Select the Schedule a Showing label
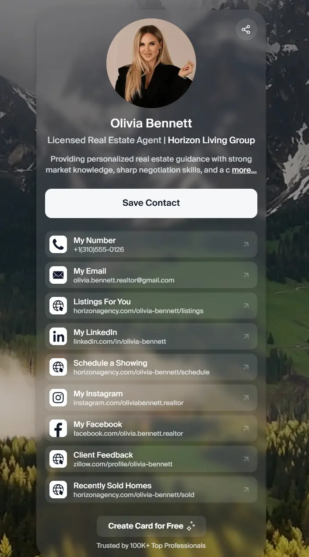 click(110, 363)
